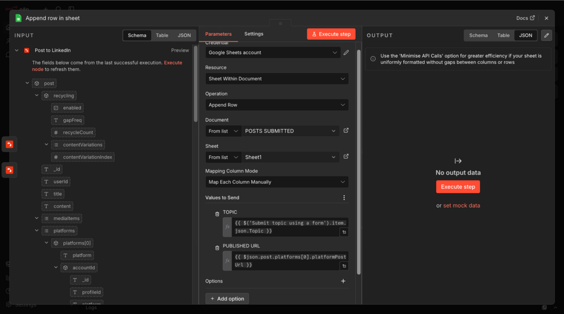Delete the PUBLISHED URL column mapping

[x=217, y=248]
